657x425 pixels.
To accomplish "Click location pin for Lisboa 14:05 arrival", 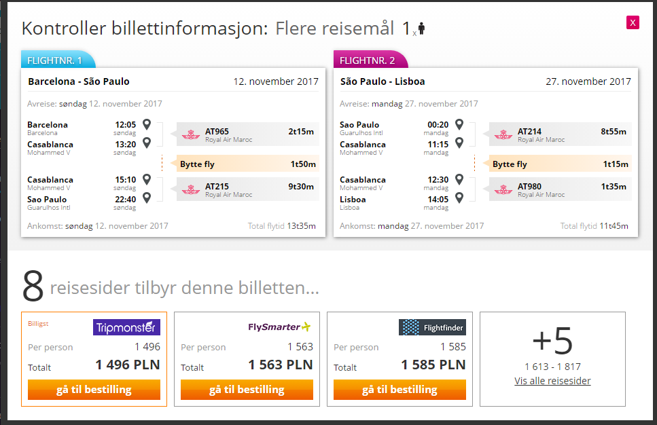I will pos(459,198).
